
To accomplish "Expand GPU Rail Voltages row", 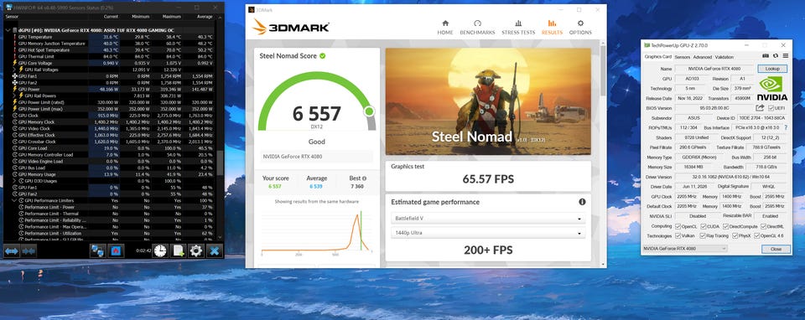I will pos(14,70).
